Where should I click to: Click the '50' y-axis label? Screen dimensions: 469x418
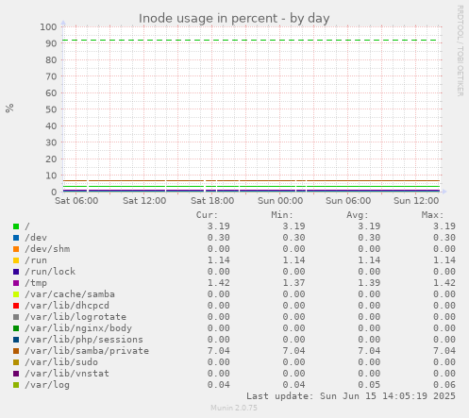point(51,109)
